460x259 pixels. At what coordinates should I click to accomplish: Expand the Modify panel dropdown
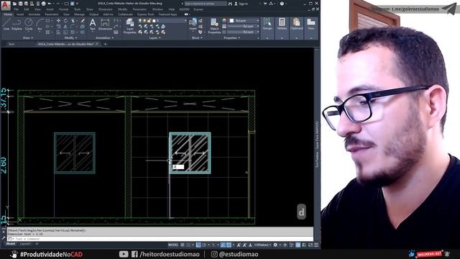pyautogui.click(x=70, y=38)
